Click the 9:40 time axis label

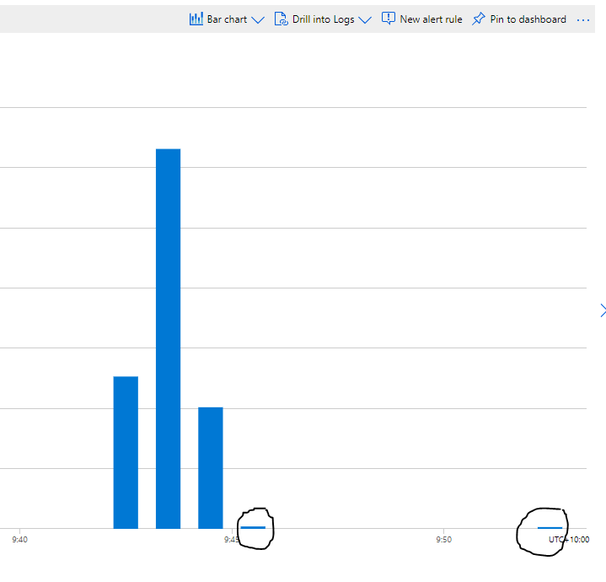(19, 539)
